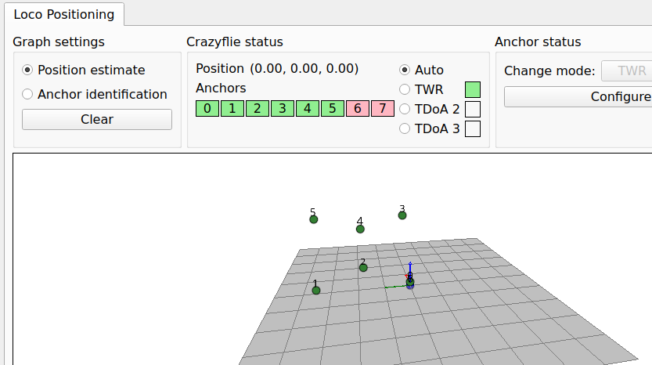The height and width of the screenshot is (365, 652).
Task: Choose the TWR positioning mode
Action: click(405, 89)
